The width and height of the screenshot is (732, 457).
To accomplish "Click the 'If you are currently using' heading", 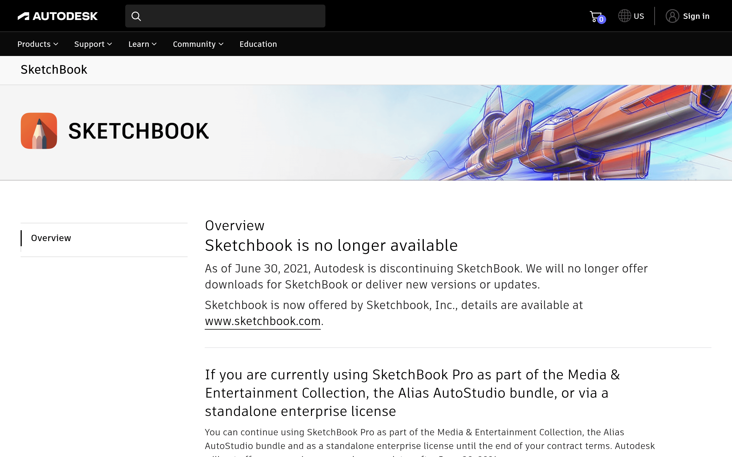I will [412, 393].
